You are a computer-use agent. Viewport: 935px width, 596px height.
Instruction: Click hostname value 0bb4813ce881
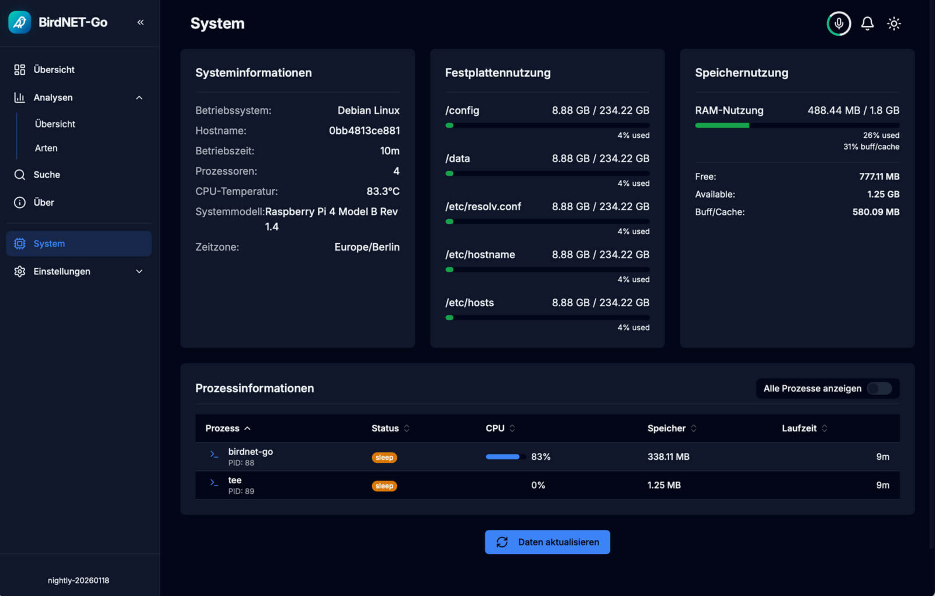pos(364,131)
